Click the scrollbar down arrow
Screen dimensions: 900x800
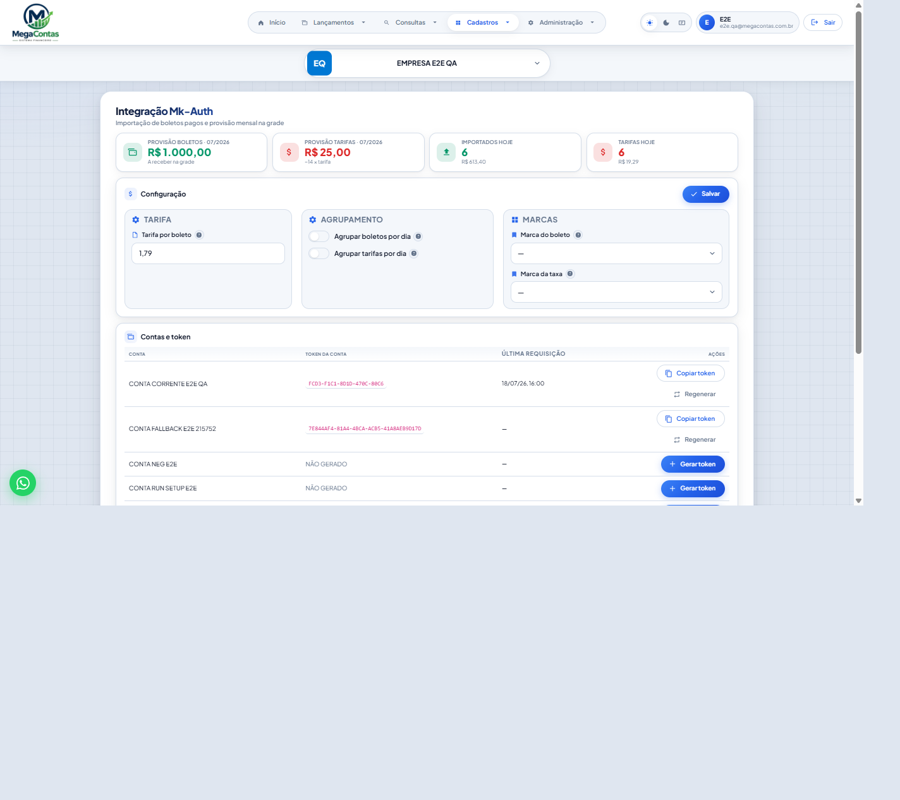(x=858, y=500)
